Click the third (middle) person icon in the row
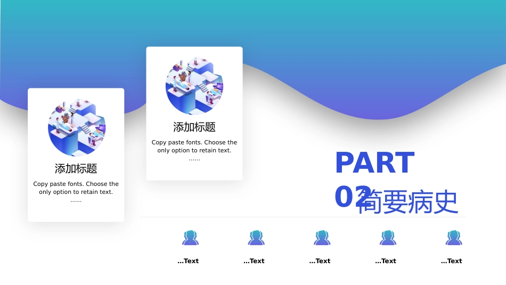The width and height of the screenshot is (506, 285). click(x=322, y=238)
